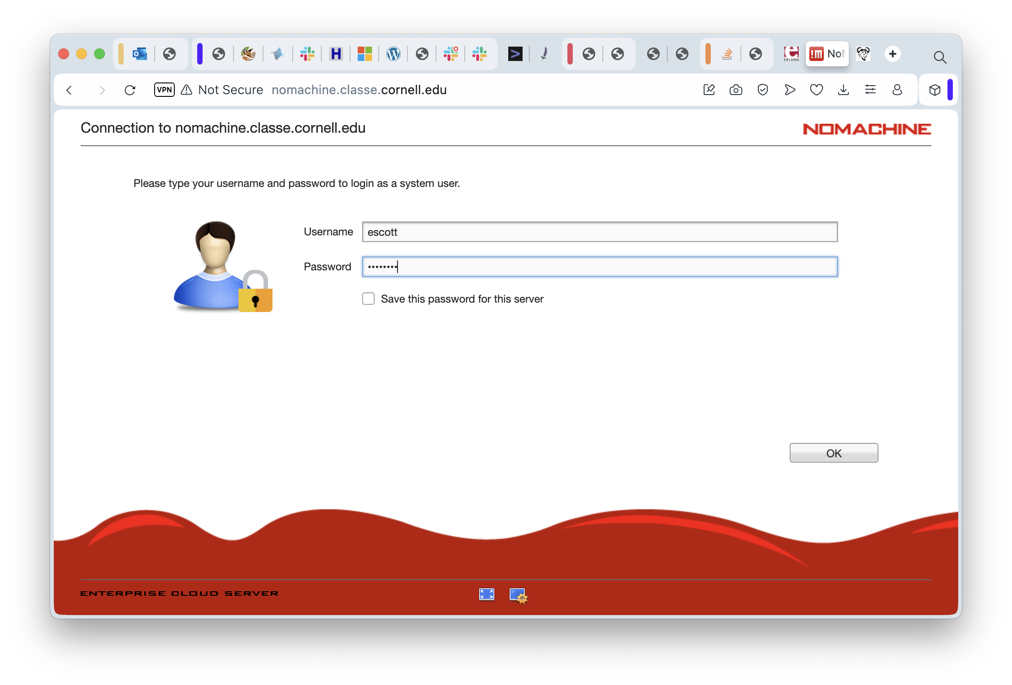
Task: Open the tab search magnifier
Action: point(940,57)
